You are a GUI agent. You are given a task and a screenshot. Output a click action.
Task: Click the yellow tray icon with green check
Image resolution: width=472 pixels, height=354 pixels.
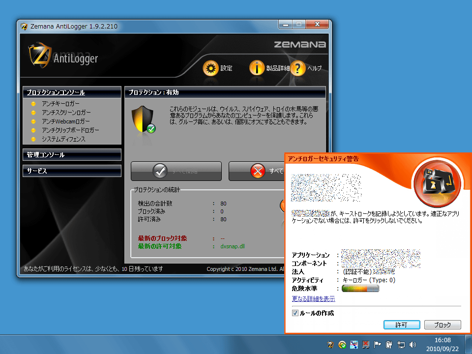(x=342, y=344)
